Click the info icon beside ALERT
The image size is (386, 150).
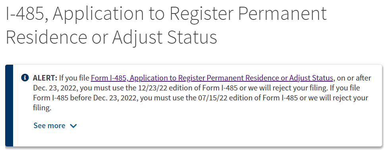(25, 78)
